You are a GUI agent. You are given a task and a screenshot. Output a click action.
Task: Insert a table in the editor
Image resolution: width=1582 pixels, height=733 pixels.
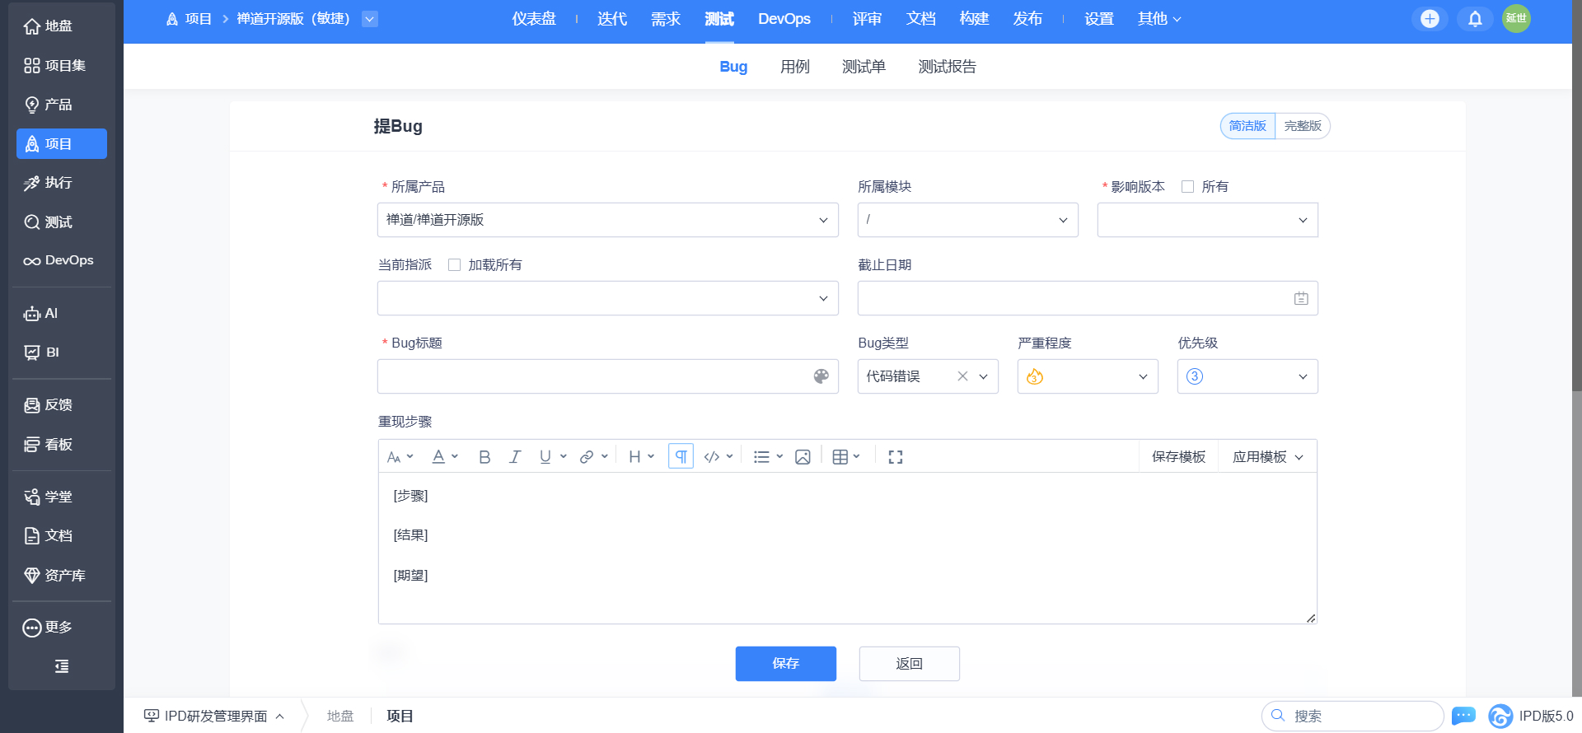(x=840, y=457)
